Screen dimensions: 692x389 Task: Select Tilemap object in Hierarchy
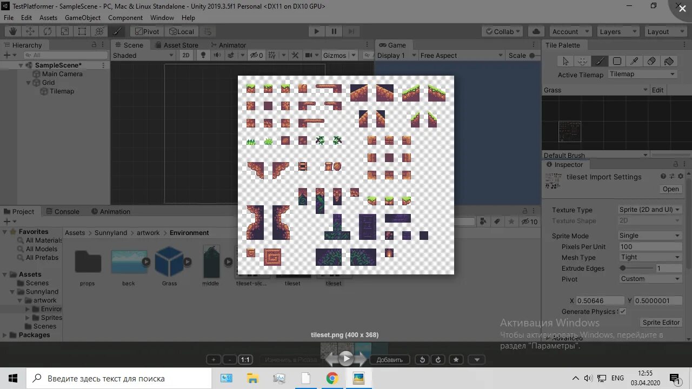62,91
